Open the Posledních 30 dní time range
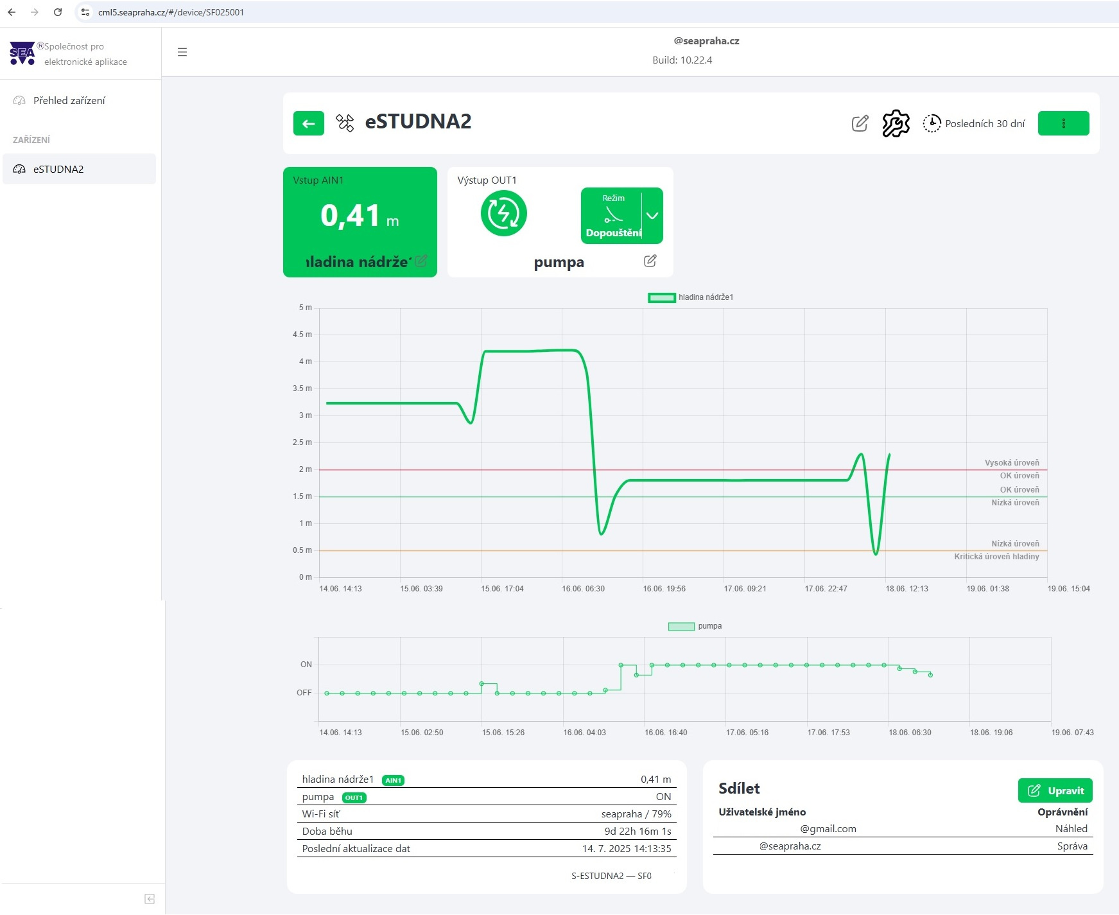1119x915 pixels. coord(974,123)
